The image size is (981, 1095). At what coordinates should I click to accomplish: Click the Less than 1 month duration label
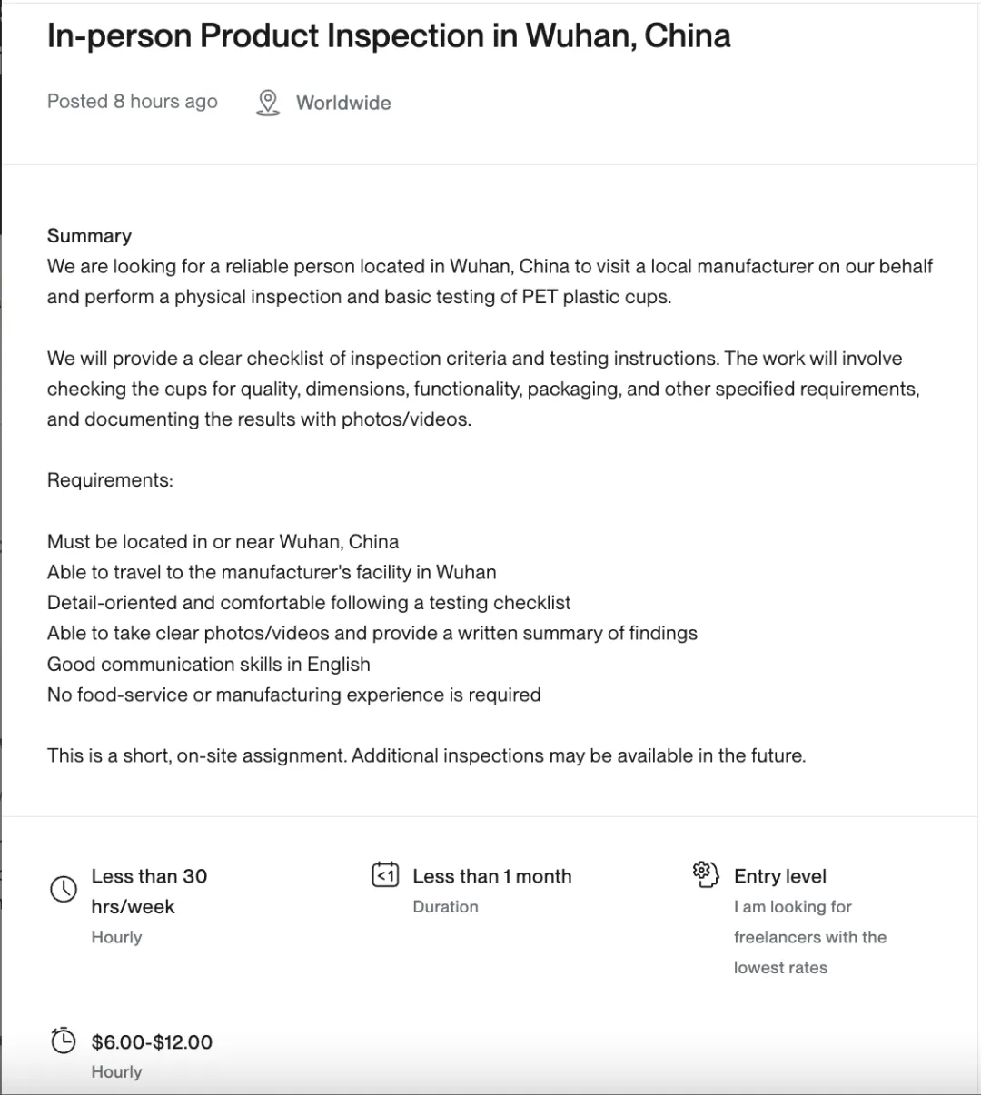click(x=492, y=876)
